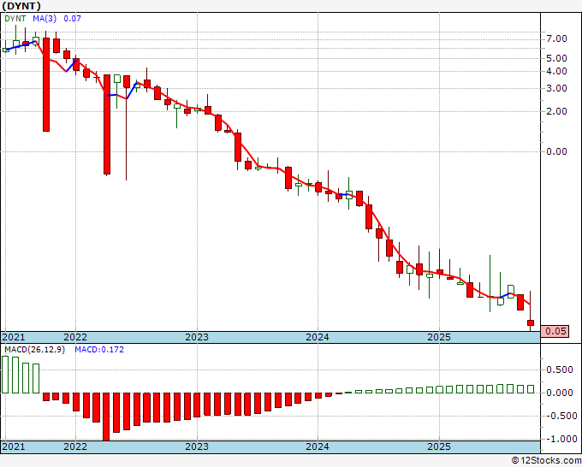The image size is (582, 467).
Task: Select the 2024 marker on price timeline
Action: (x=318, y=337)
